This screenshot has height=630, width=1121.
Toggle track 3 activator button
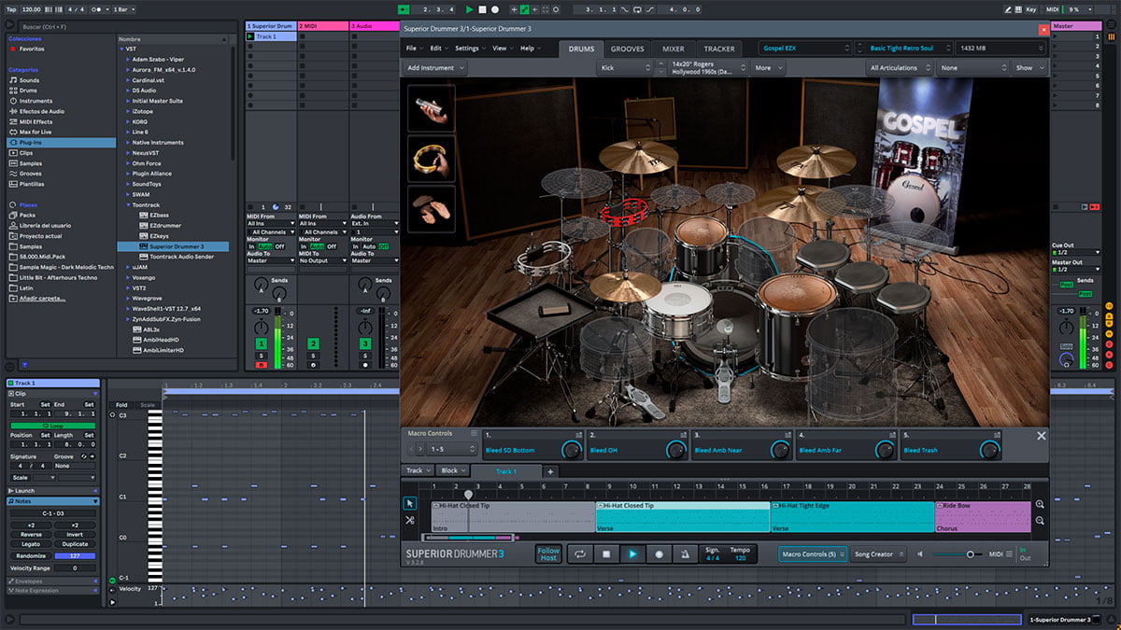tap(364, 344)
